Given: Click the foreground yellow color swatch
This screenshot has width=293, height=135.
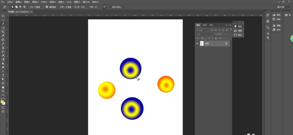Looking at the screenshot, I should 2,102.
